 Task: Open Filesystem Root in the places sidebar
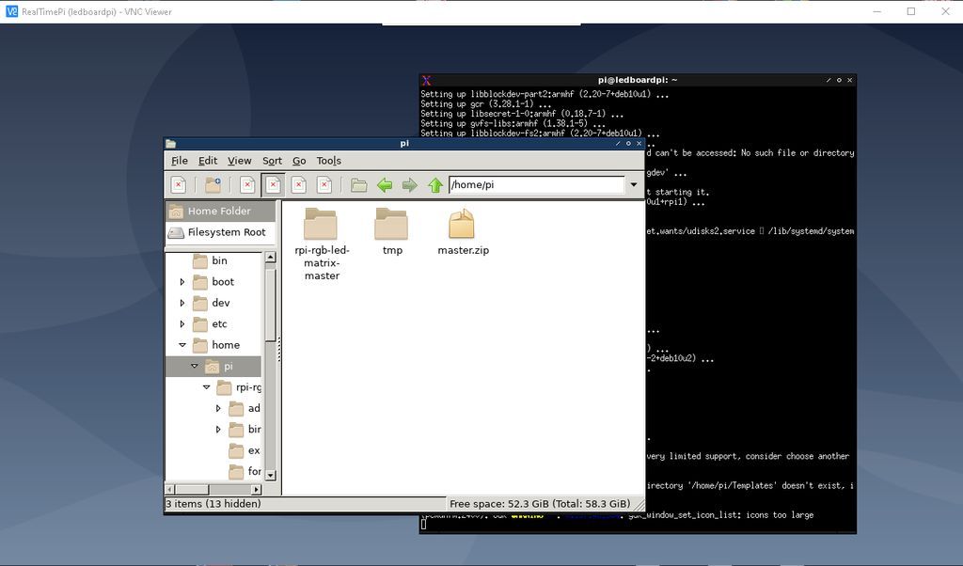tap(226, 232)
